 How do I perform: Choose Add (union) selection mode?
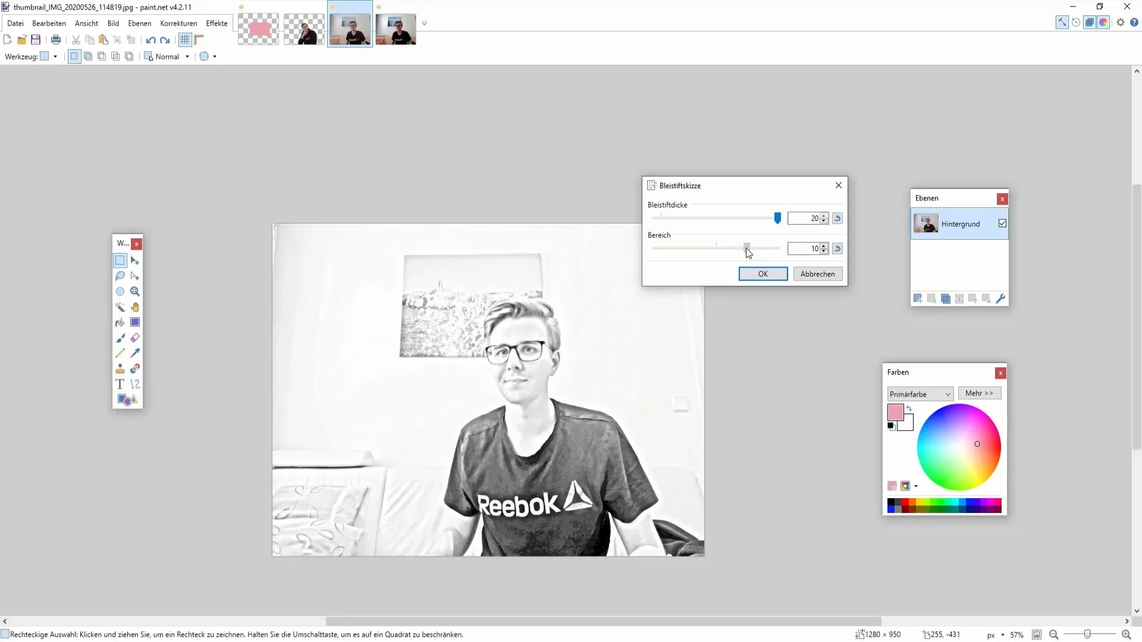88,56
